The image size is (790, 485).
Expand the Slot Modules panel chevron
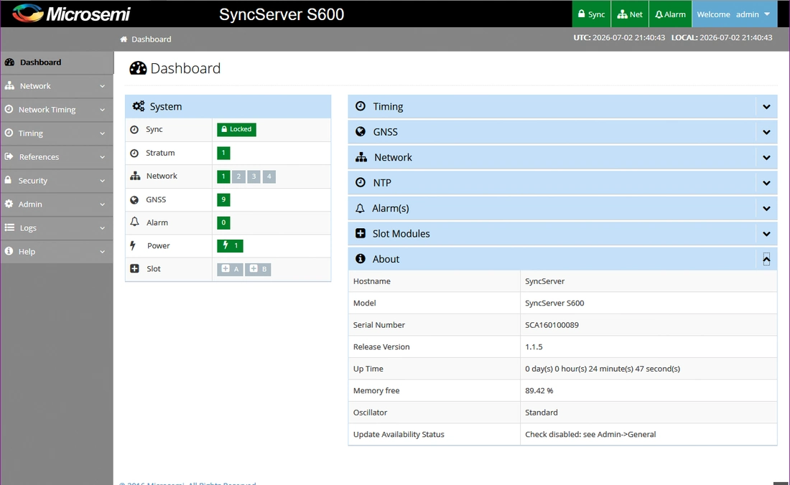(x=766, y=234)
